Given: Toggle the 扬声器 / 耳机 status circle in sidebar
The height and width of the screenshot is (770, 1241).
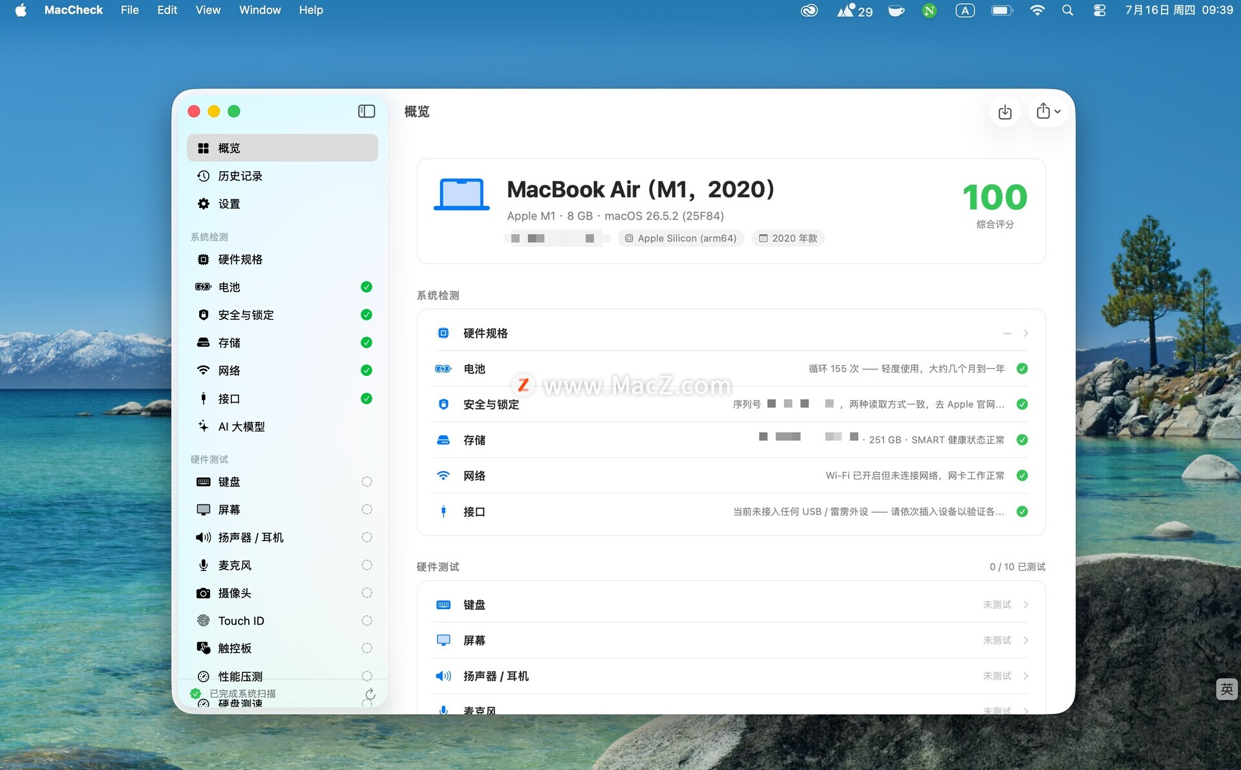Looking at the screenshot, I should (x=366, y=537).
